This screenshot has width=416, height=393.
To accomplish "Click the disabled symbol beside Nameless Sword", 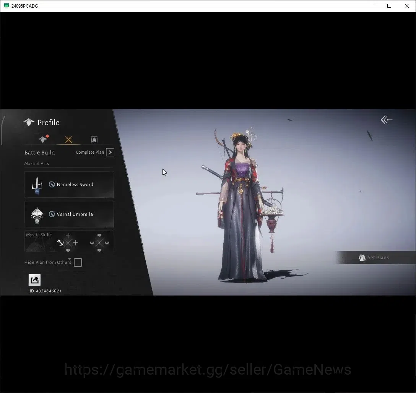I will pos(52,184).
